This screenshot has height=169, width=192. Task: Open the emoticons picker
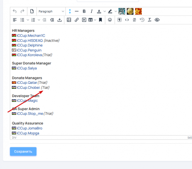(110, 20)
